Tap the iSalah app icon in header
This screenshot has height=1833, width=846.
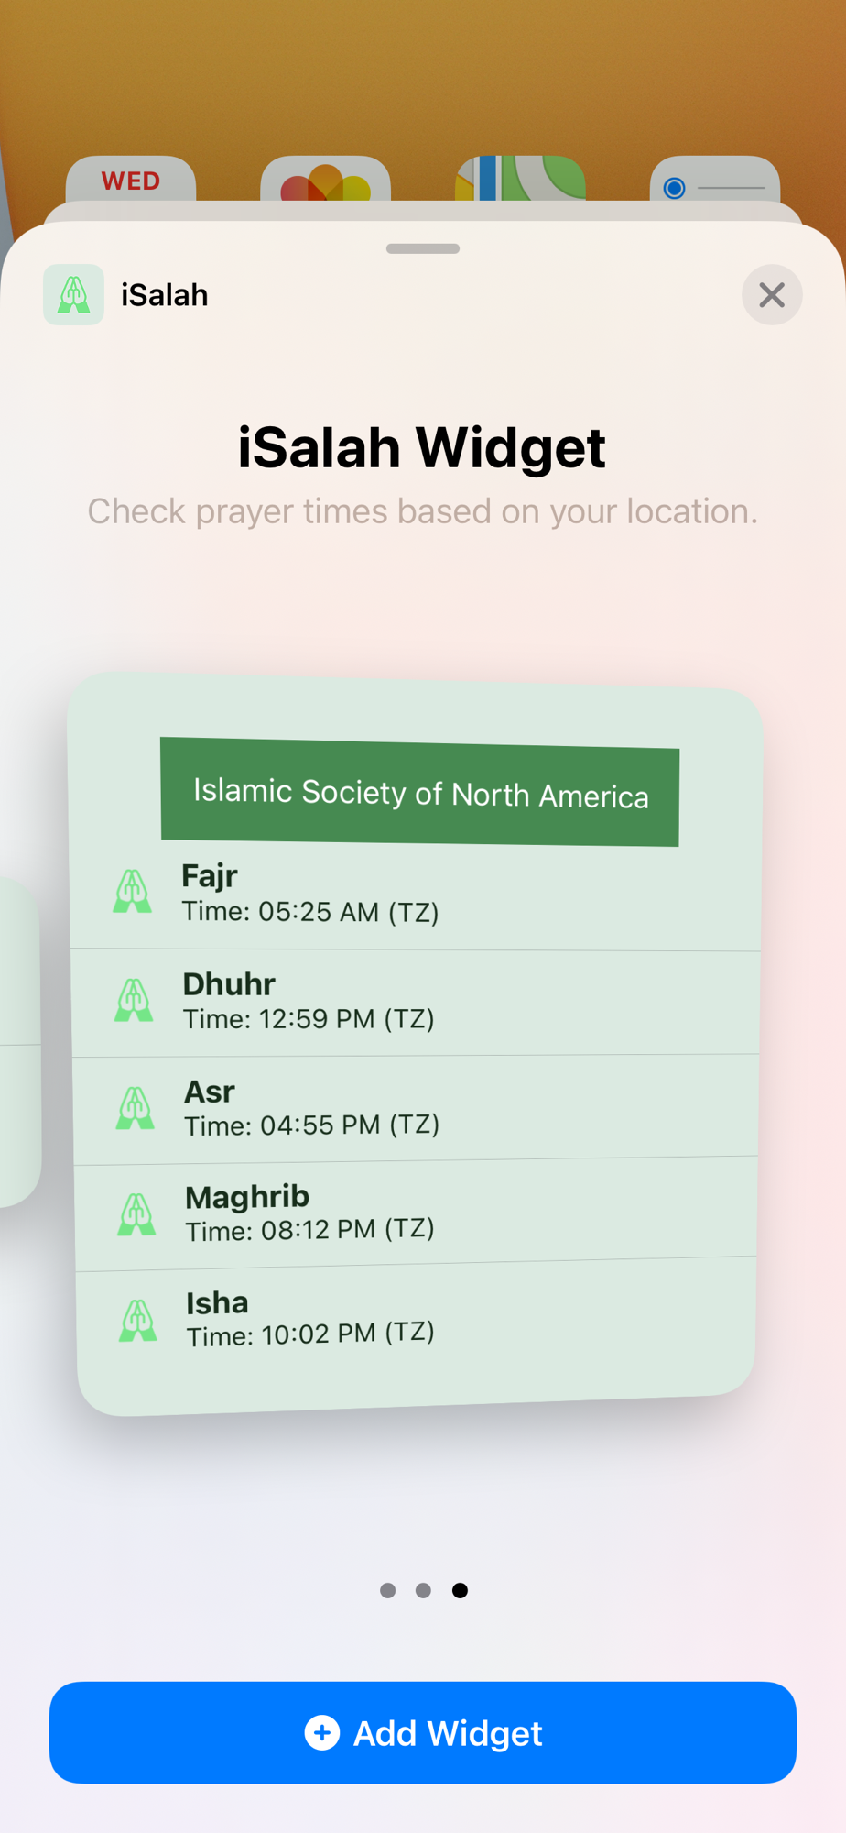(73, 294)
